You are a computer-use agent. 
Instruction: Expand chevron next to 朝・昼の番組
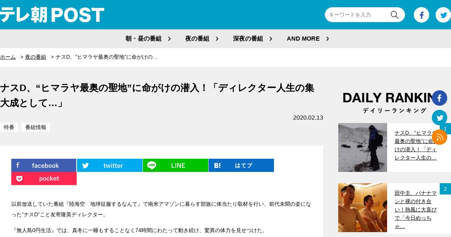[x=170, y=39]
